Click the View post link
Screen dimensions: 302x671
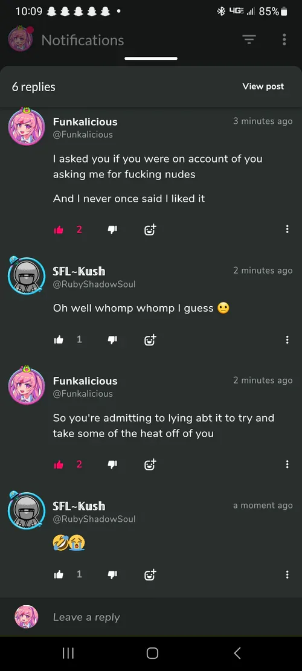tap(263, 86)
